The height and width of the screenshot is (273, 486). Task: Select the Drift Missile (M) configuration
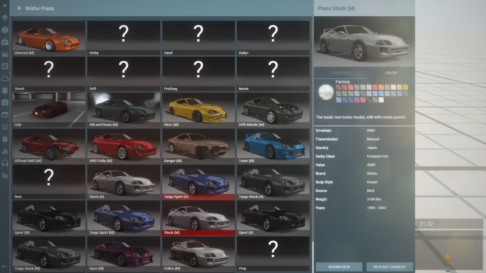273,110
